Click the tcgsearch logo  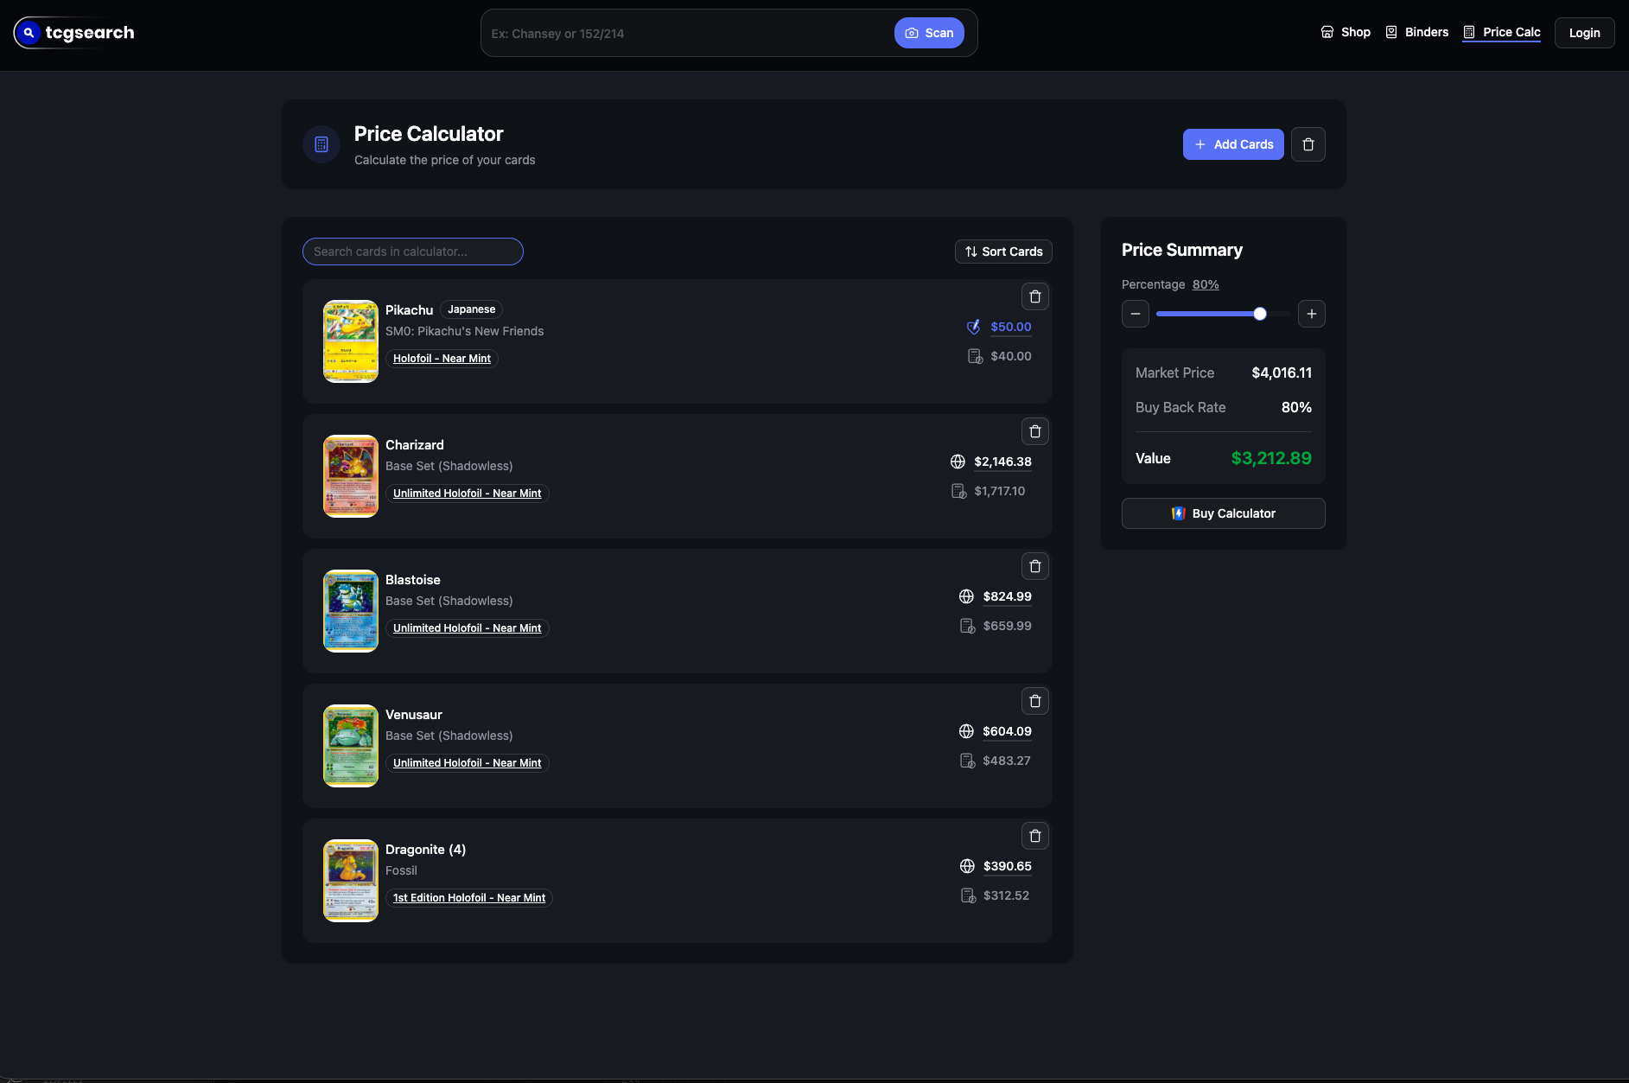click(x=75, y=33)
